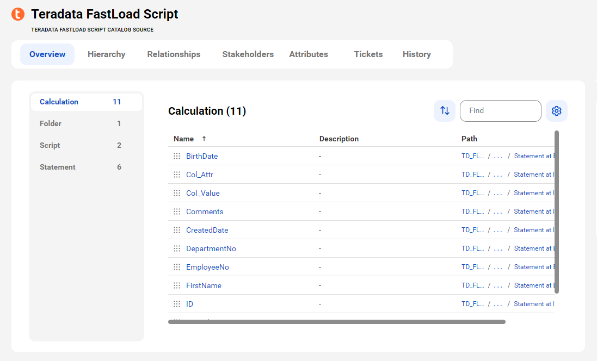Click the Name column sort arrow
Viewport: 597px width, 361px height.
pos(204,139)
